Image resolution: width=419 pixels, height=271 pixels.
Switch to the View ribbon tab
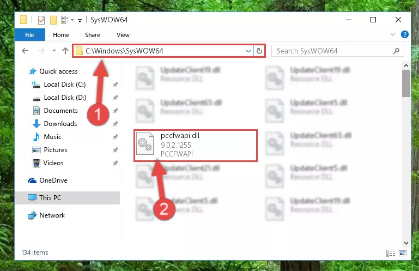(x=123, y=35)
